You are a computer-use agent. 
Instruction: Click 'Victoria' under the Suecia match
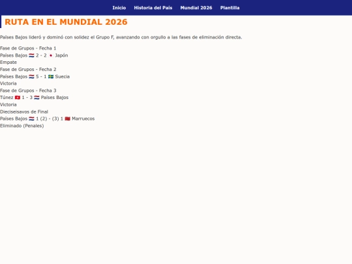pyautogui.click(x=8, y=83)
